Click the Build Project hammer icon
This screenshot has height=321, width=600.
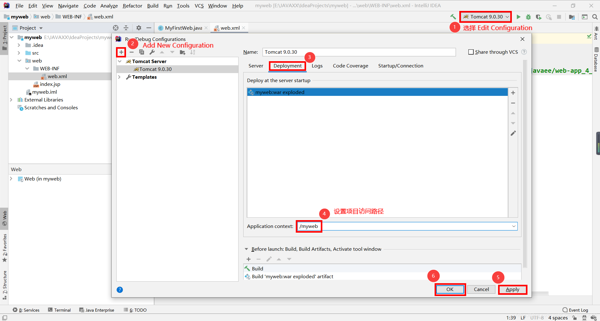pyautogui.click(x=453, y=17)
